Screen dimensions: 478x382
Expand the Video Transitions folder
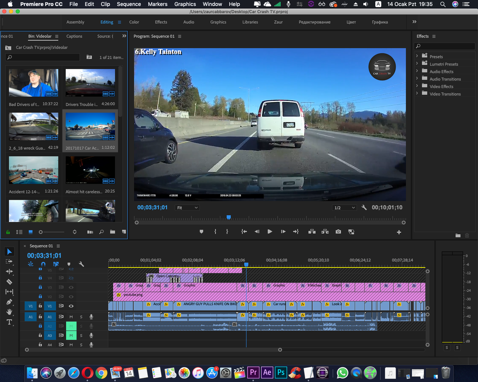pos(417,94)
